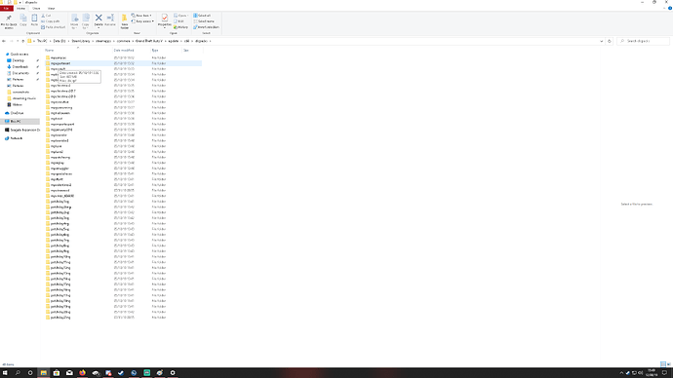
Task: Select the highlighted second folder row
Action: (123, 63)
